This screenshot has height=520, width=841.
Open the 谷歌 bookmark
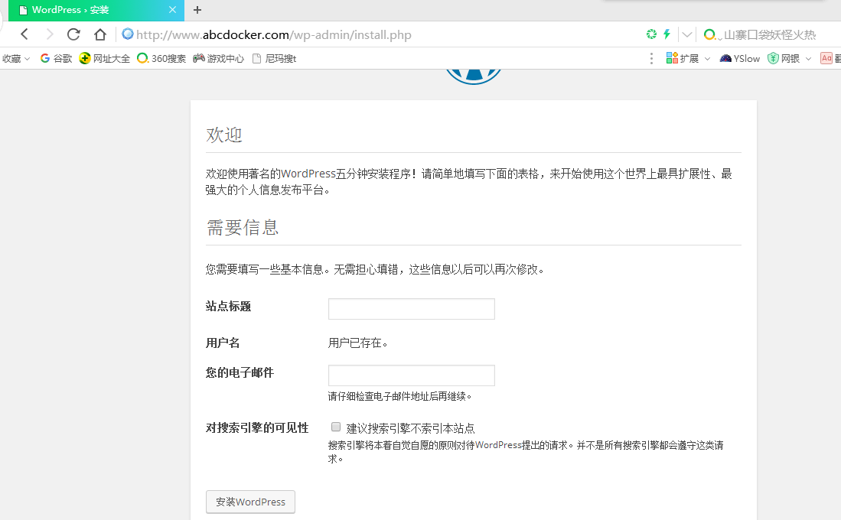click(x=56, y=58)
